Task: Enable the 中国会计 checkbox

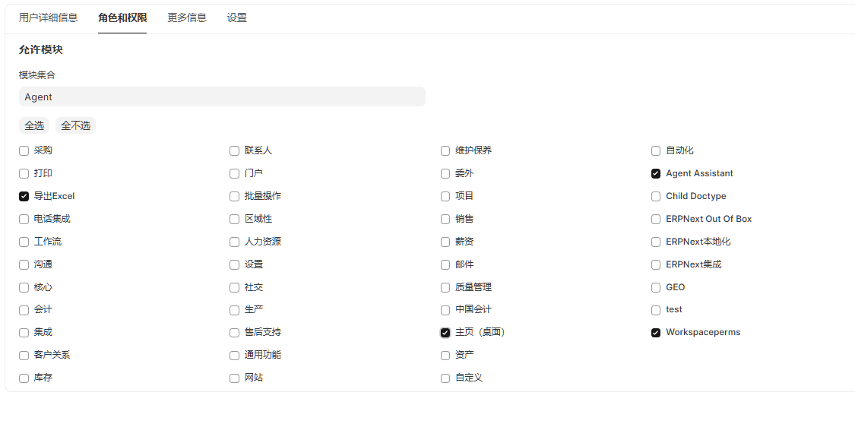Action: (x=445, y=310)
